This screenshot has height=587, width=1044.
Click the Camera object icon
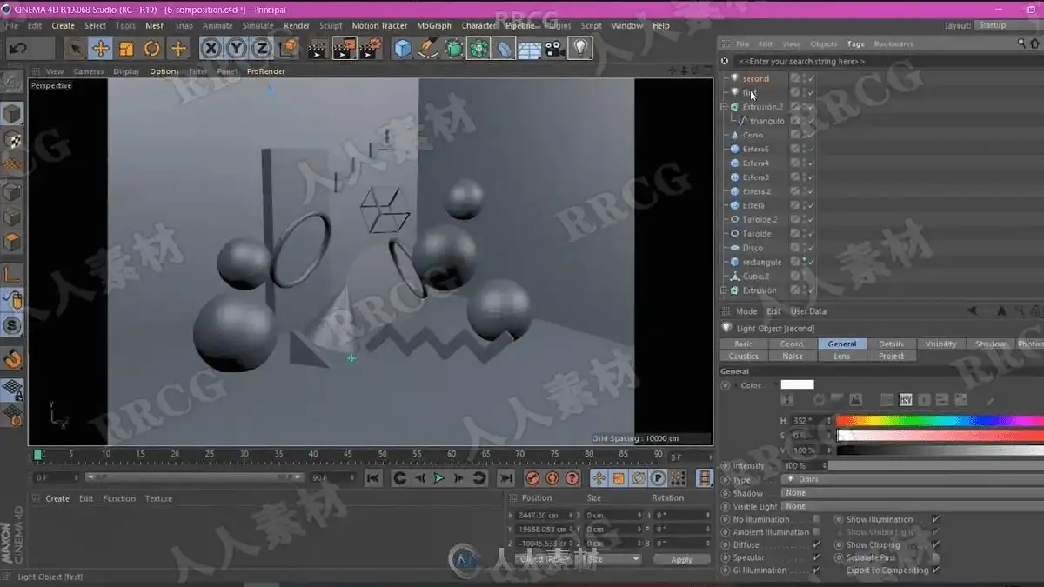tap(554, 49)
